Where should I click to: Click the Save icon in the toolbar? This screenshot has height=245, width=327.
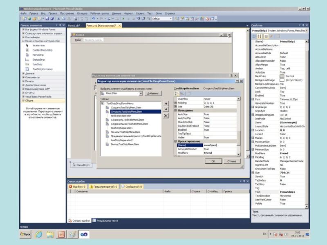47,19
